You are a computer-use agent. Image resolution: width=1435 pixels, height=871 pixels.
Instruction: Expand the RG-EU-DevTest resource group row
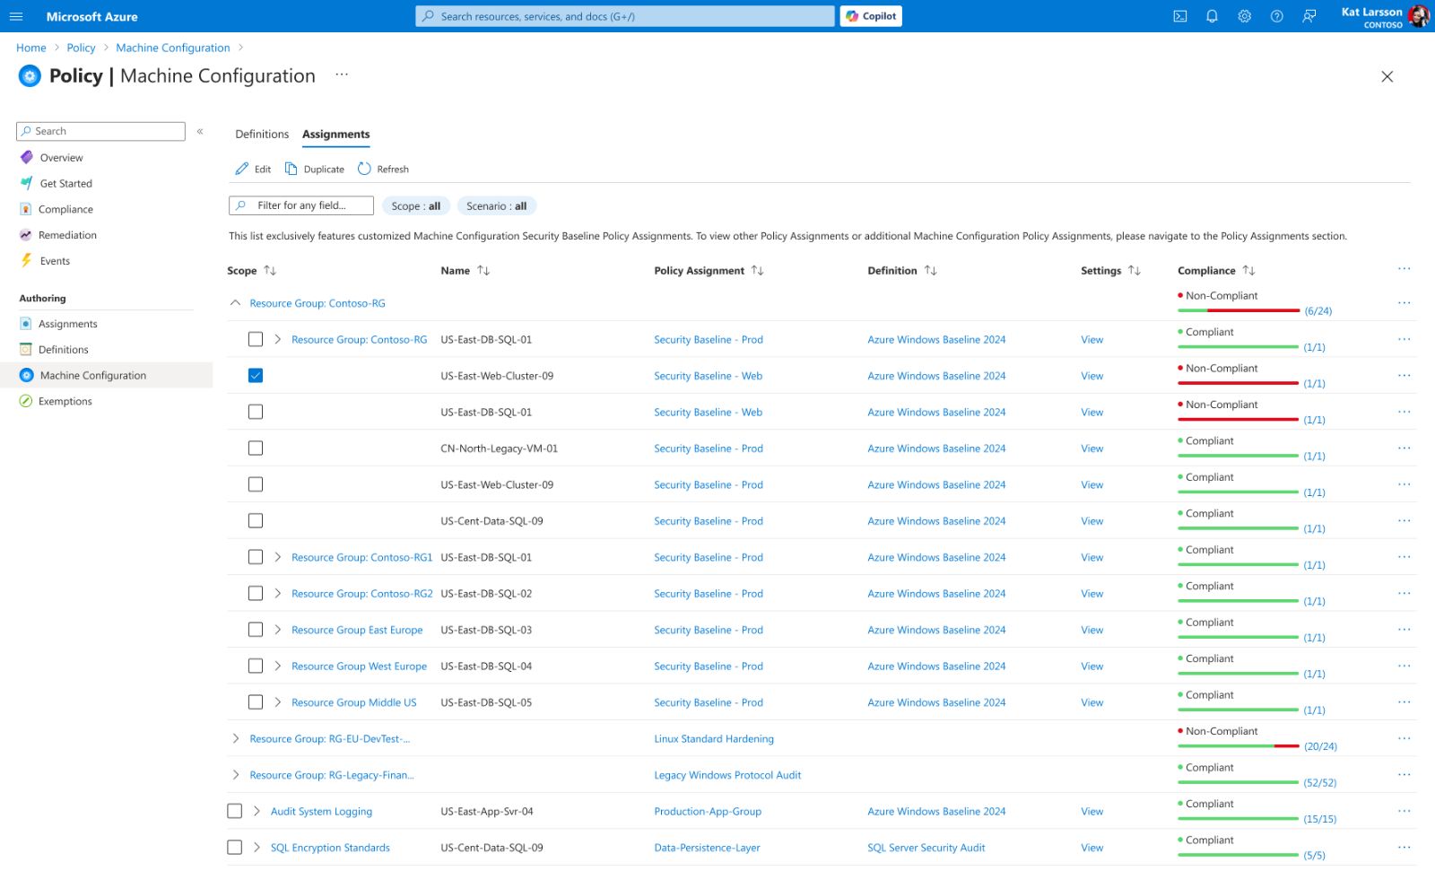[x=235, y=739]
